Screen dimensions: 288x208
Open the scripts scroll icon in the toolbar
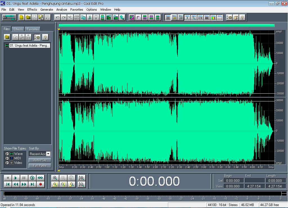point(236,18)
